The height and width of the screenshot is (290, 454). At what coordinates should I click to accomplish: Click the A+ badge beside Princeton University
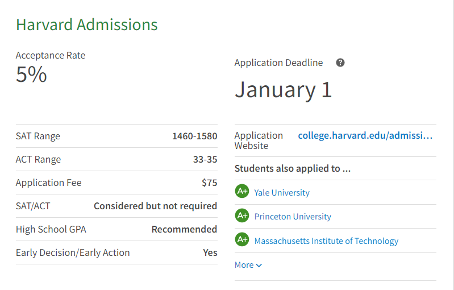242,216
